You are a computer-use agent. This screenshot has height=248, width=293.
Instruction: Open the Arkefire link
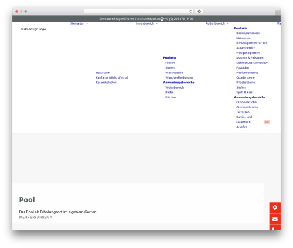241,127
